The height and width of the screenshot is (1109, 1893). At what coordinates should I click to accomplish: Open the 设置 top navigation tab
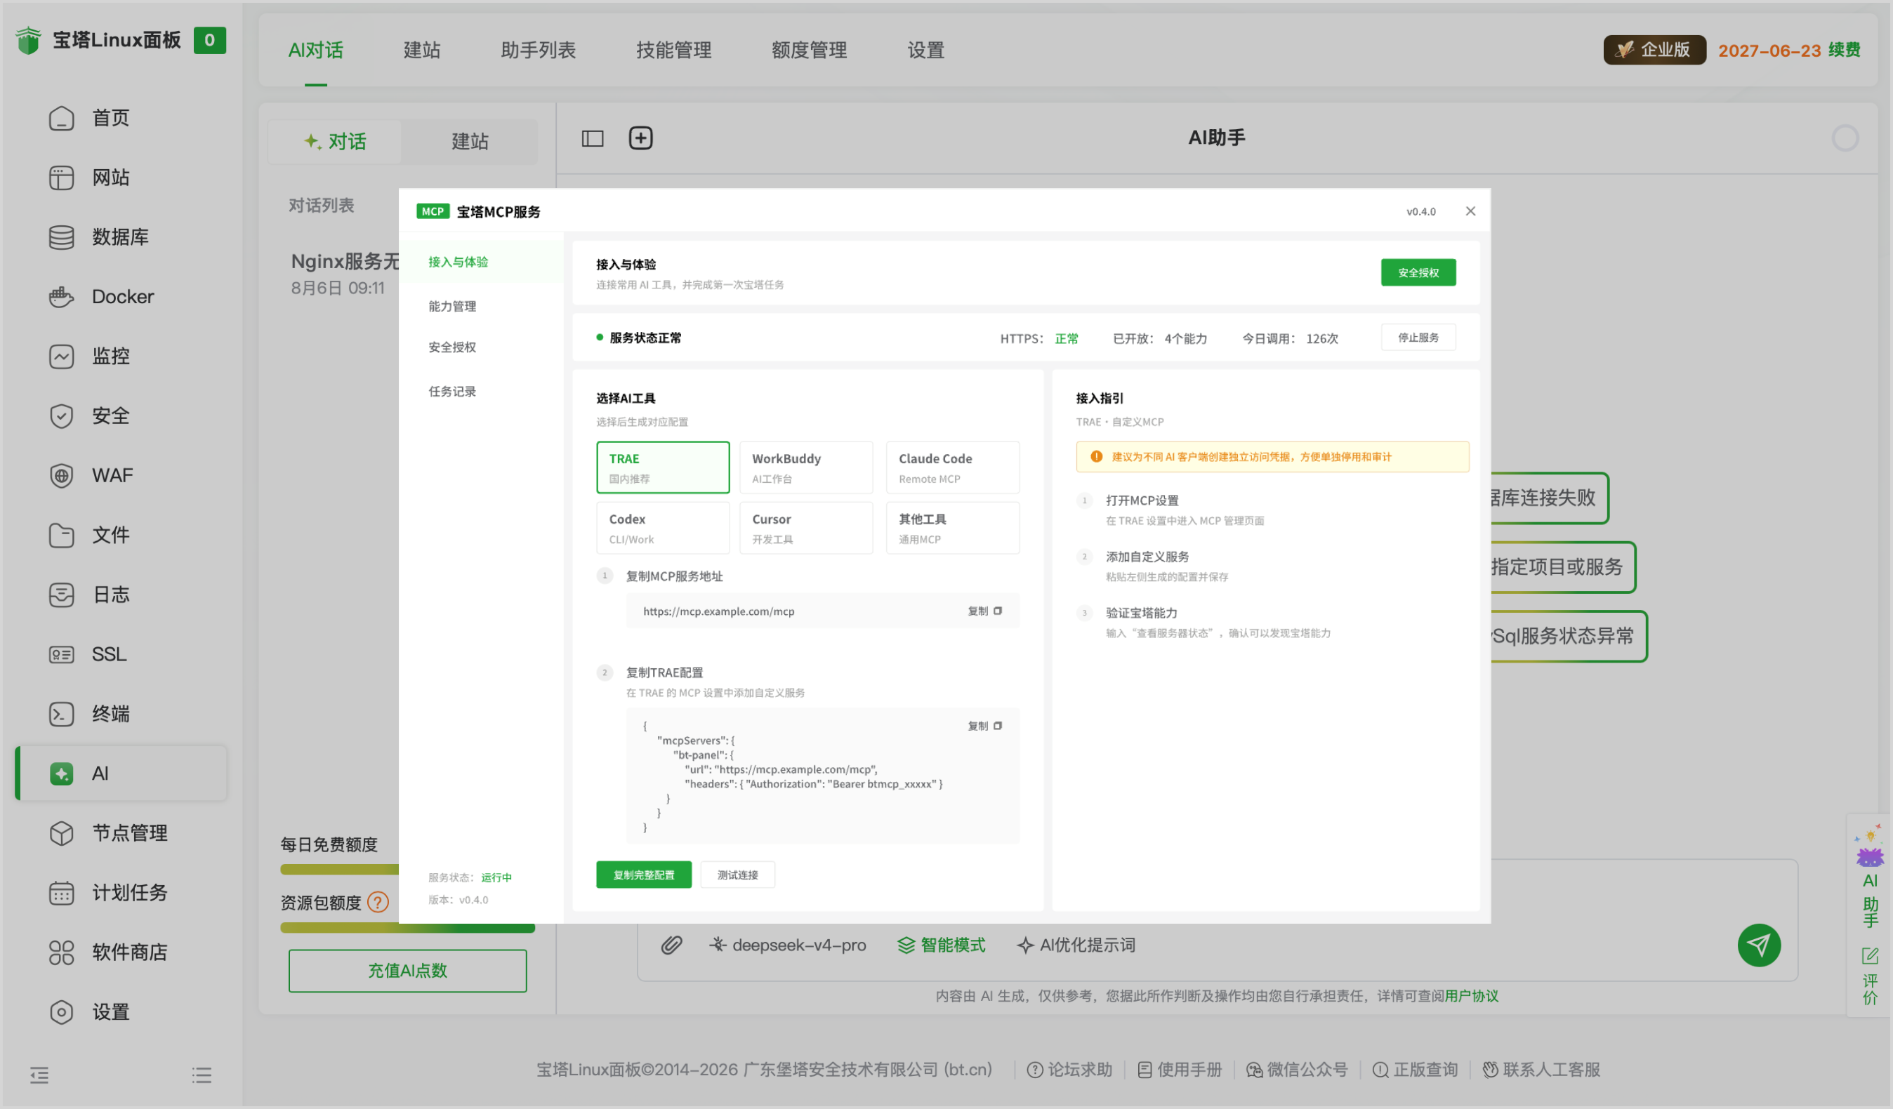[x=925, y=51]
